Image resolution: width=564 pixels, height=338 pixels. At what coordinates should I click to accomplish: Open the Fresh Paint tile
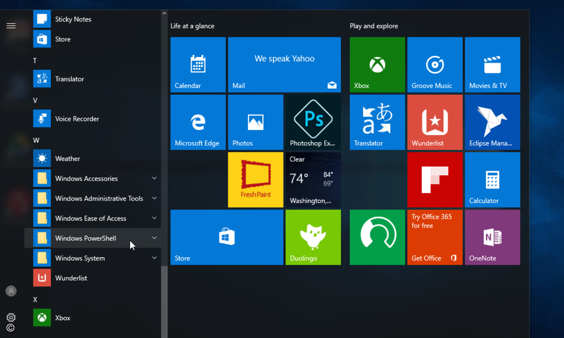coord(256,180)
